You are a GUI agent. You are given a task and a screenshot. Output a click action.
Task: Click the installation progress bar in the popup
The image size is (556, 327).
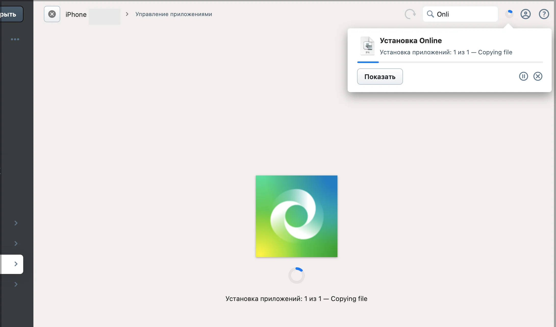(x=450, y=62)
